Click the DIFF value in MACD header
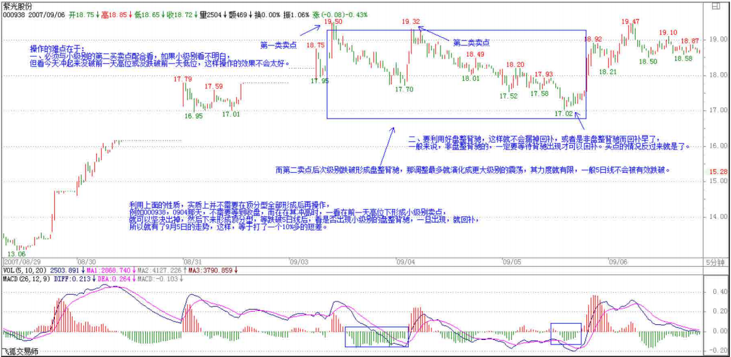 pos(71,278)
